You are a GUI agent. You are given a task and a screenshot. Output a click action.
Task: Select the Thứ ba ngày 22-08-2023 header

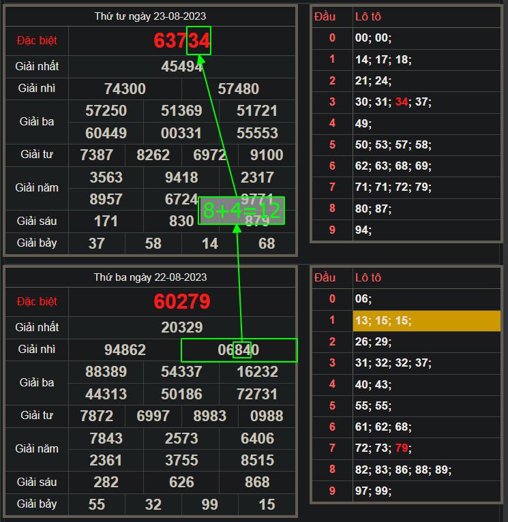[x=150, y=277]
